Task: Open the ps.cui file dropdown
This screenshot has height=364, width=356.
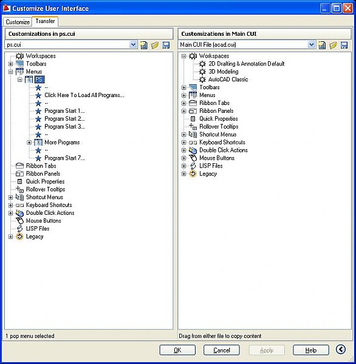Action: coord(133,44)
